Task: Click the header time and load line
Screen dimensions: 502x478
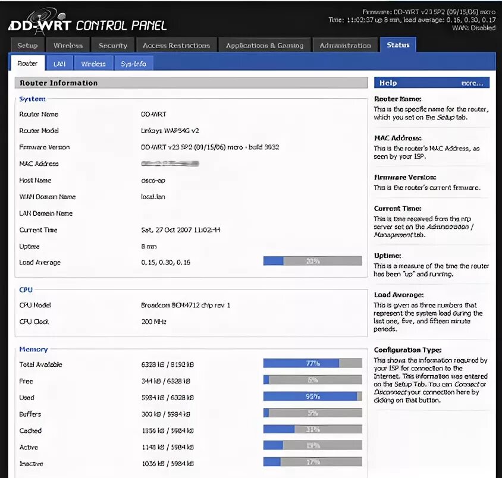Action: point(412,20)
